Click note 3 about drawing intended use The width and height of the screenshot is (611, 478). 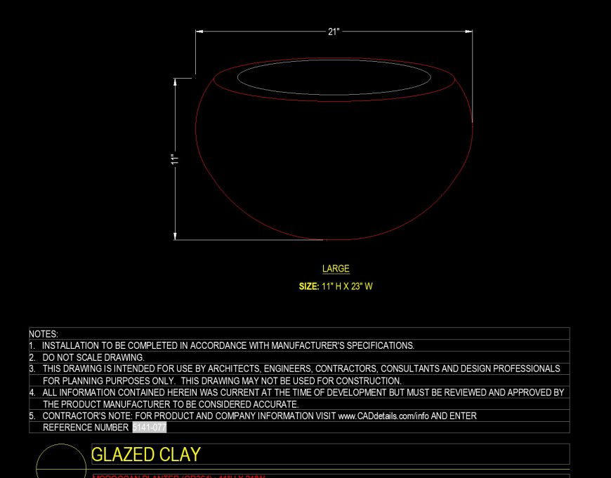click(301, 369)
